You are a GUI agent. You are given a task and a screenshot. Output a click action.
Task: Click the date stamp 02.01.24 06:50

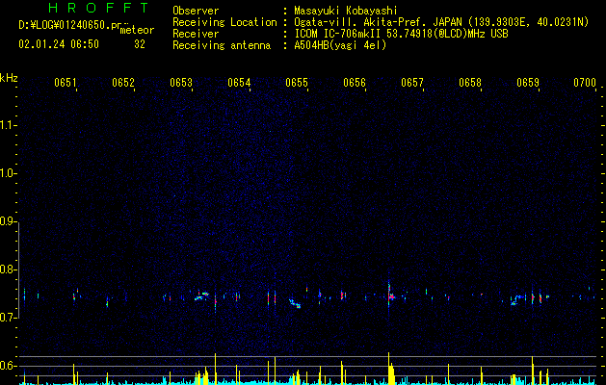[59, 44]
